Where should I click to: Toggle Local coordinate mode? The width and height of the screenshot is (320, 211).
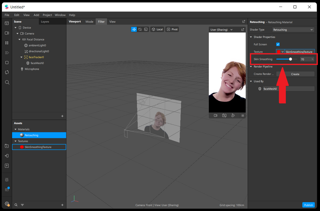[157, 29]
